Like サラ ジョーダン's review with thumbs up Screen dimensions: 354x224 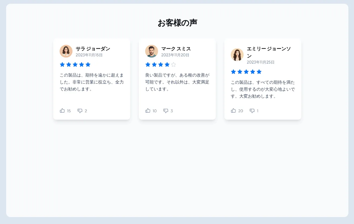tap(62, 111)
